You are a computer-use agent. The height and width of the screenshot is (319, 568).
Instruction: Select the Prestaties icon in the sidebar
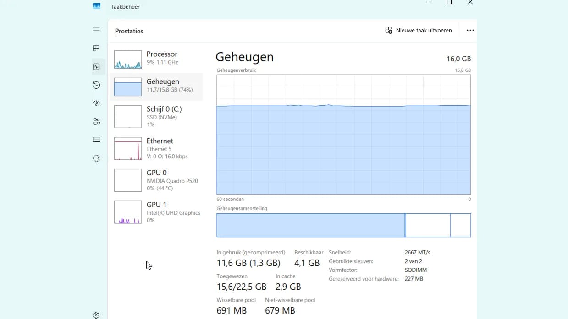point(96,67)
